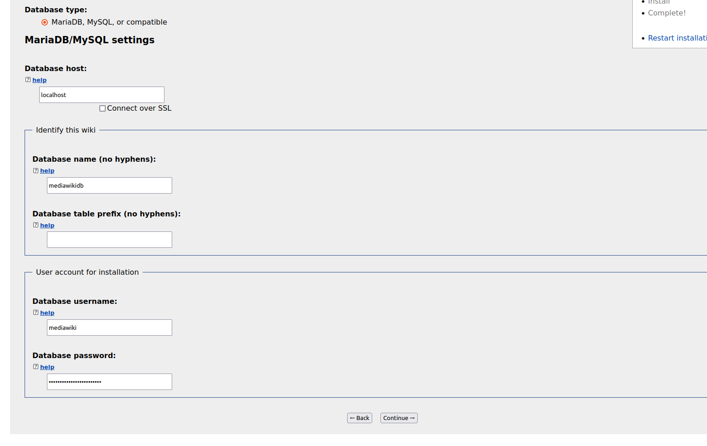Viewport: 707px width, 446px height.
Task: Enable the Connect over SSL checkbox
Action: point(102,108)
